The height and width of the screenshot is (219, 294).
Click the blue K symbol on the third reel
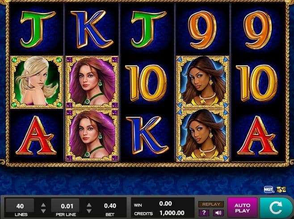[x=147, y=135]
